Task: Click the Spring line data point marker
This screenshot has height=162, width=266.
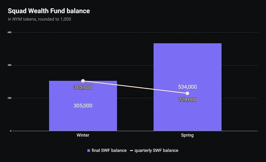Action: 188,93
